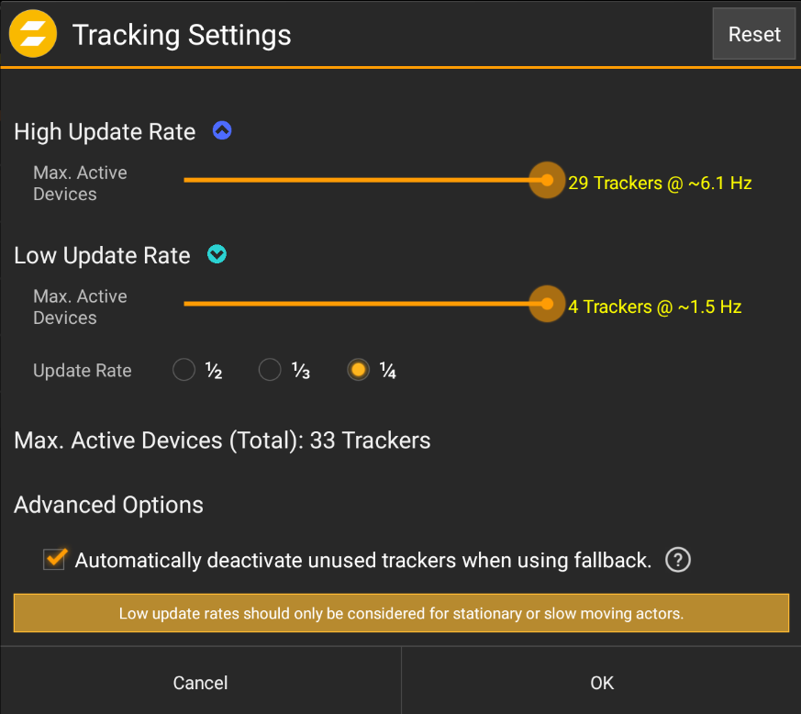Click the orange app logo icon

click(x=32, y=33)
